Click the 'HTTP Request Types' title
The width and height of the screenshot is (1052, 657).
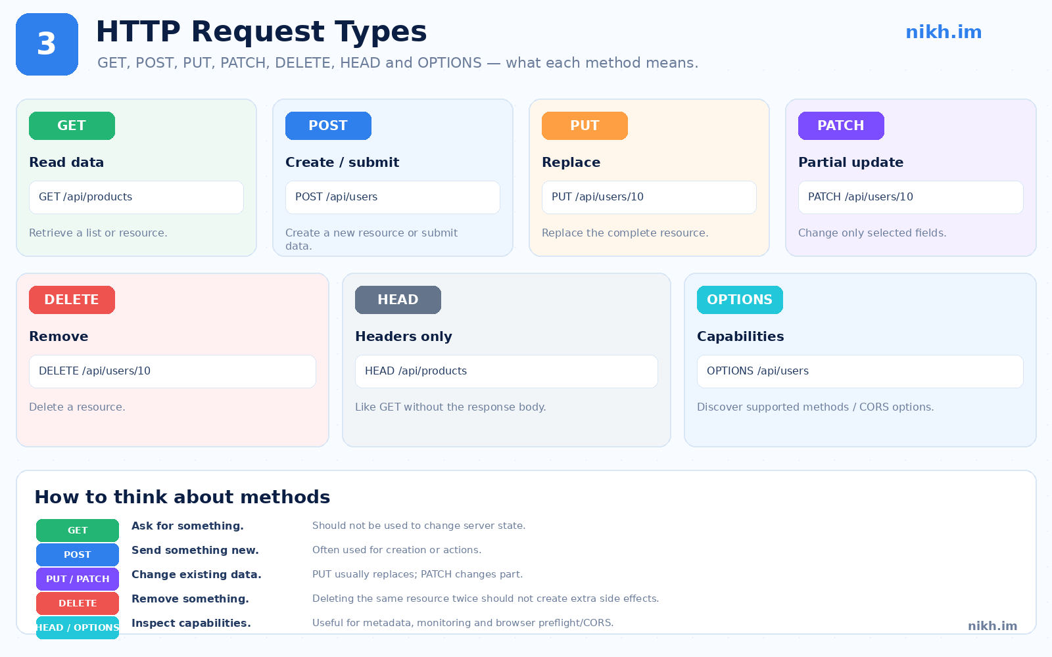click(x=262, y=32)
